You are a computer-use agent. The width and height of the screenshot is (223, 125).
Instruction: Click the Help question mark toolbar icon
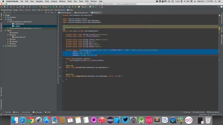pyautogui.click(x=99, y=7)
